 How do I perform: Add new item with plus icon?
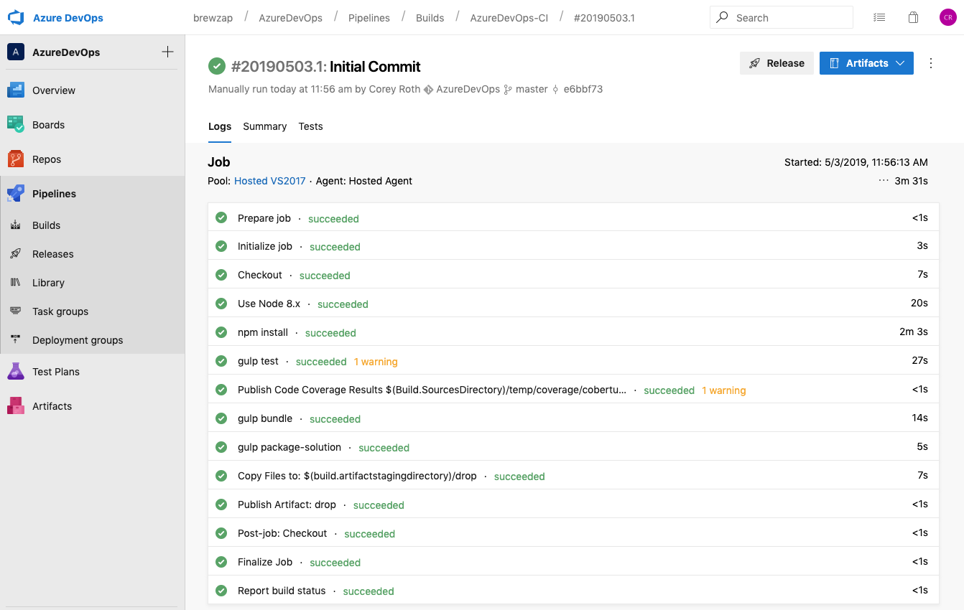click(x=167, y=52)
